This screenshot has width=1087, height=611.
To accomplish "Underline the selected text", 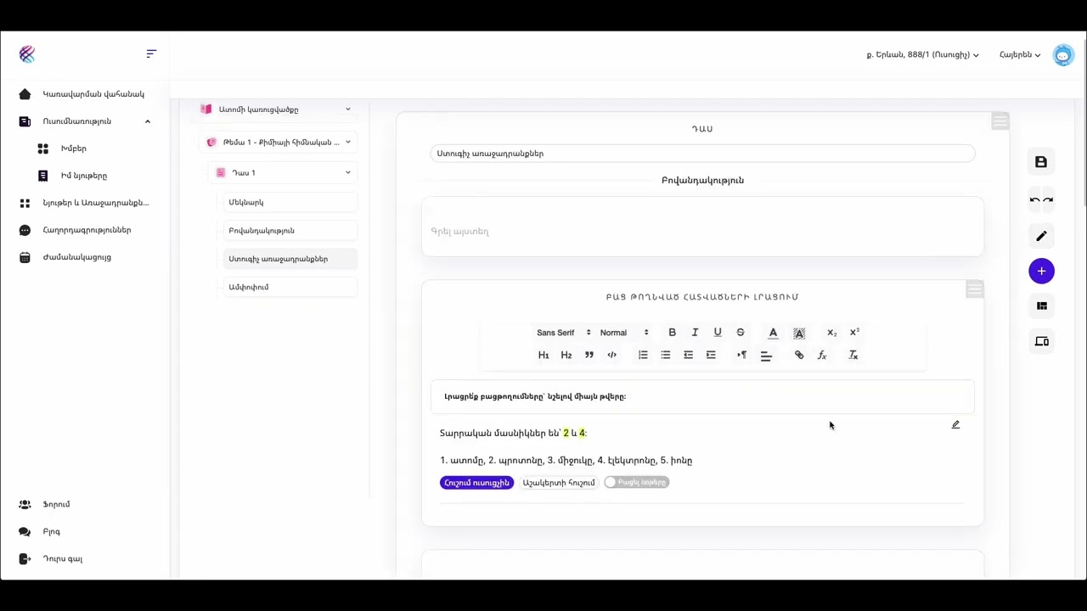I will coord(718,333).
